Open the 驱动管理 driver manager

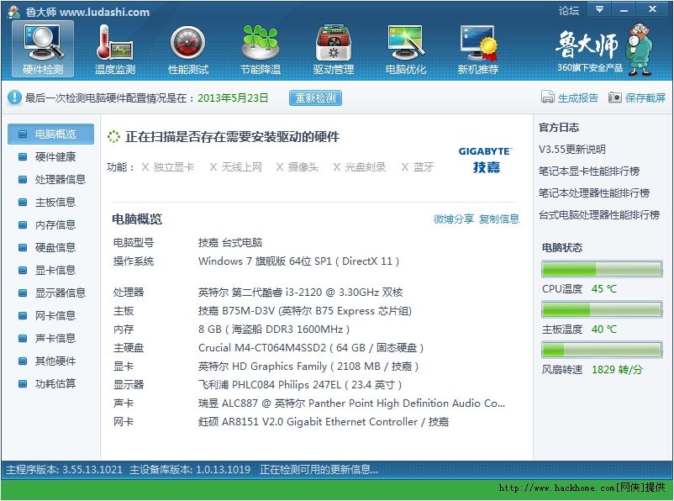pyautogui.click(x=333, y=49)
